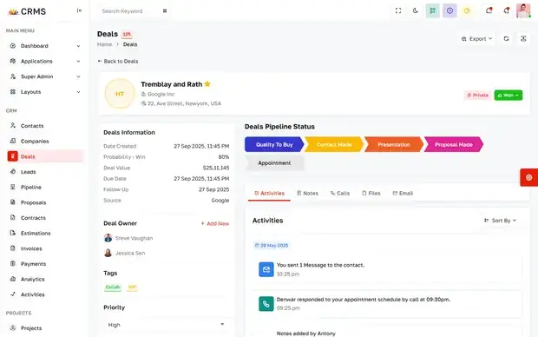This screenshot has width=538, height=337.
Task: Toggle favorite star on Tremblay and Rath
Action: pyautogui.click(x=207, y=84)
